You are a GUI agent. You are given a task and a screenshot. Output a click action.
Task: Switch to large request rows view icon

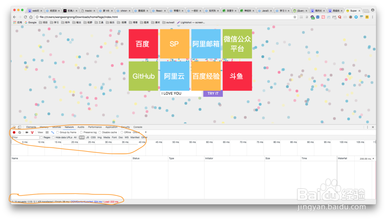47,133
